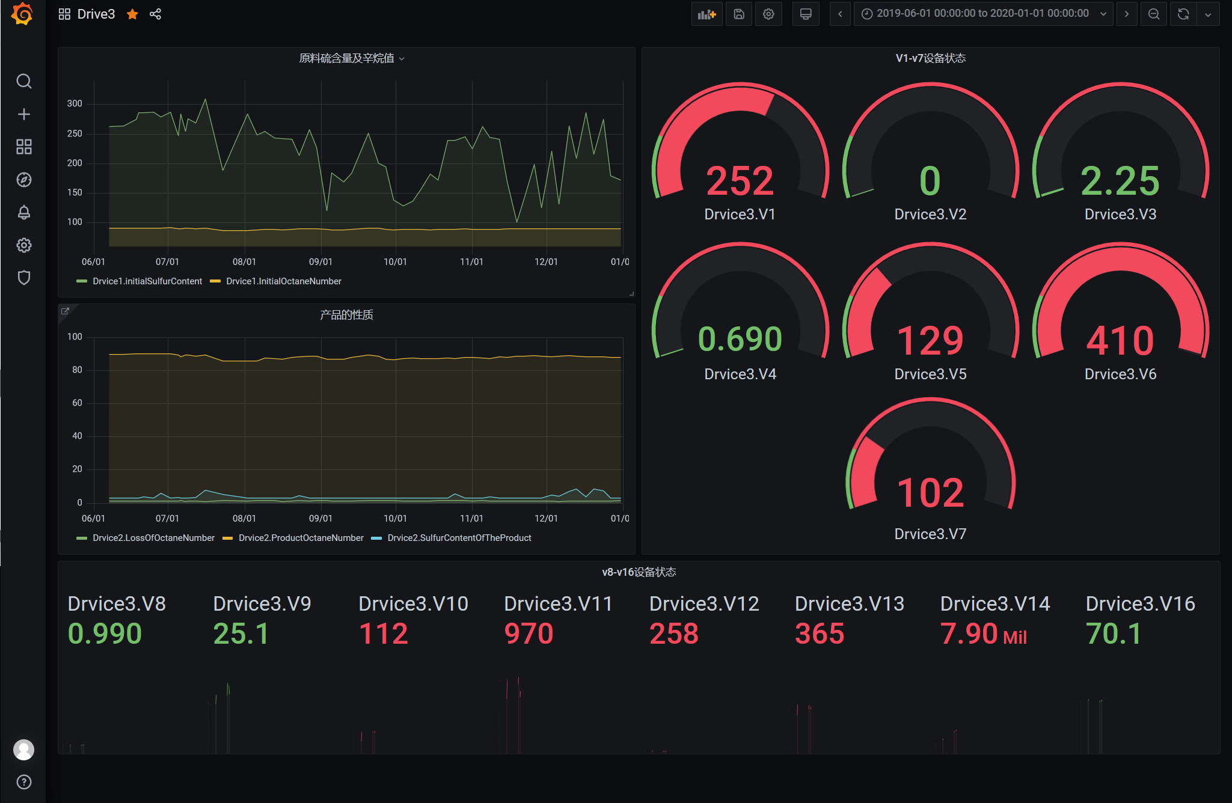Open the search dashboards icon
Image resolution: width=1232 pixels, height=803 pixels.
(x=24, y=81)
